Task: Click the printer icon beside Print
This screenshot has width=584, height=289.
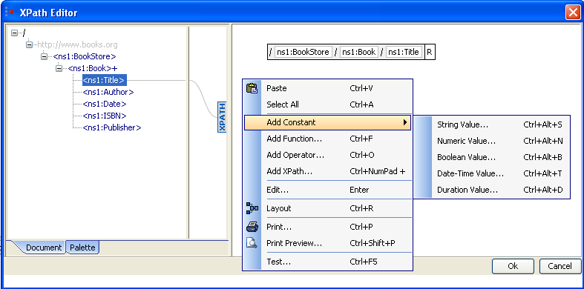Action: (x=252, y=227)
